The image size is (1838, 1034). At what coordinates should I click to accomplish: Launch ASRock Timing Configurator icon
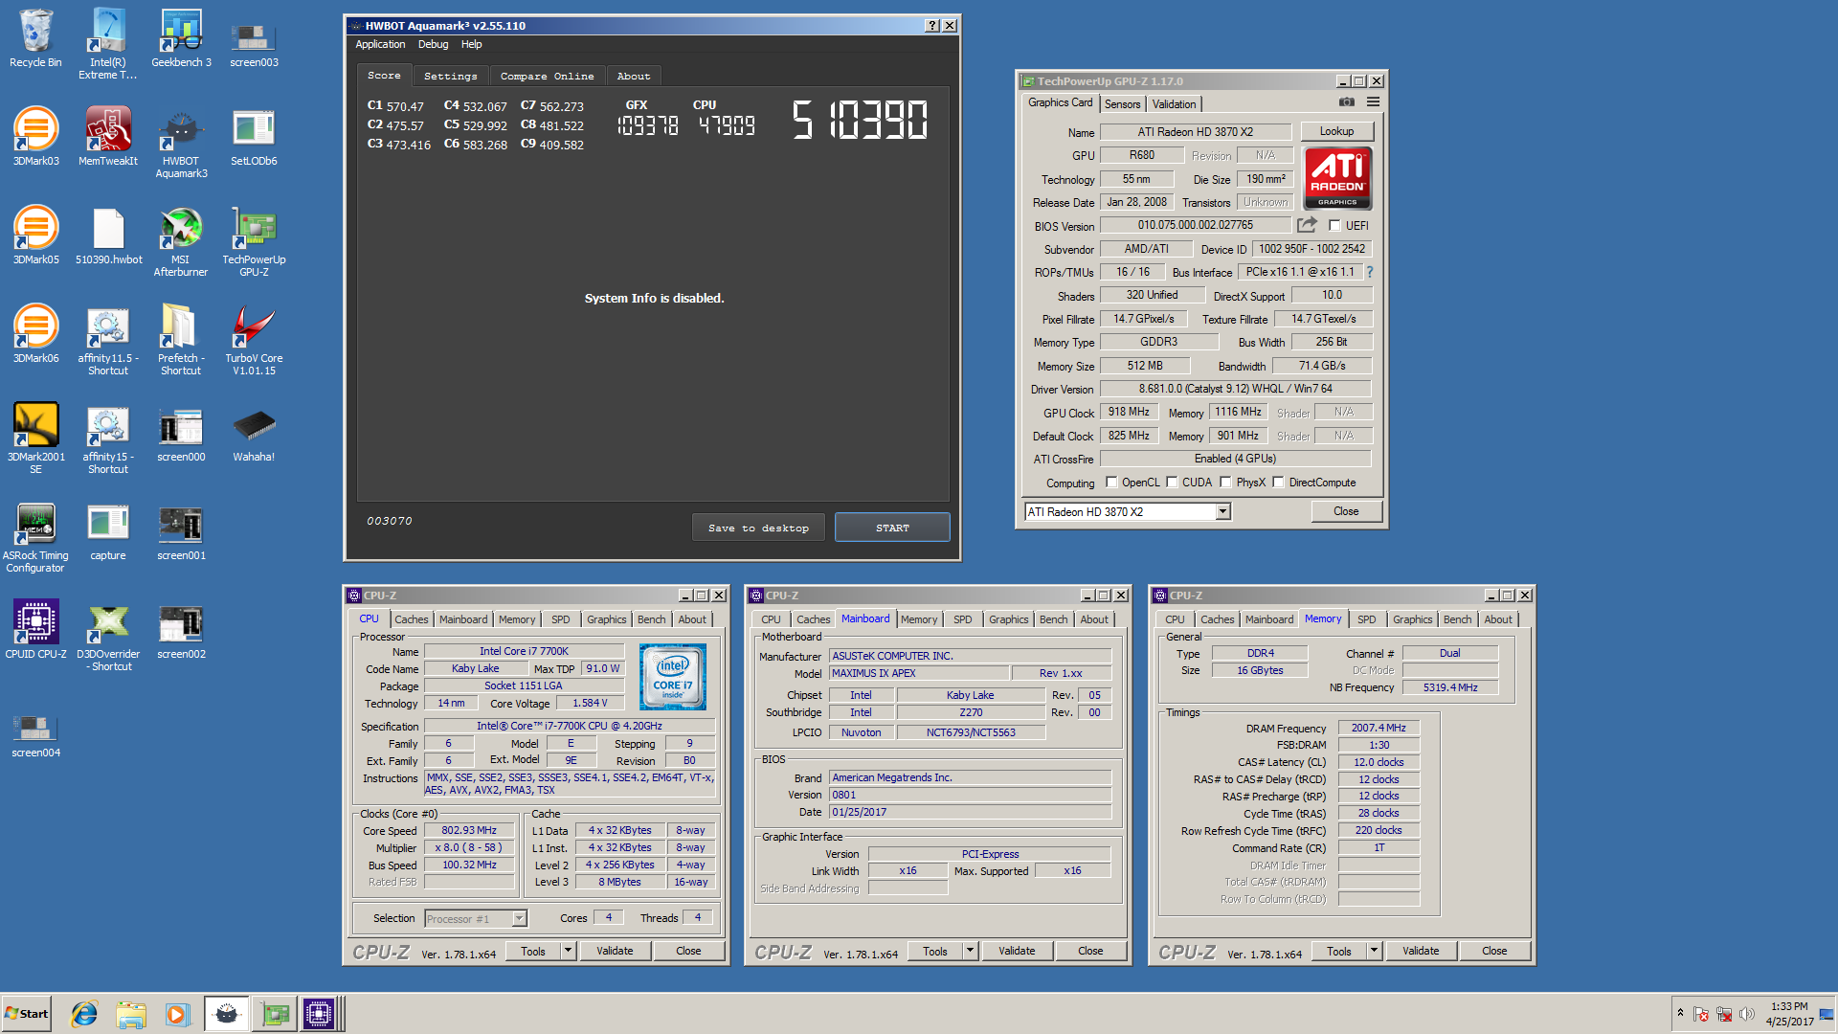(35, 537)
